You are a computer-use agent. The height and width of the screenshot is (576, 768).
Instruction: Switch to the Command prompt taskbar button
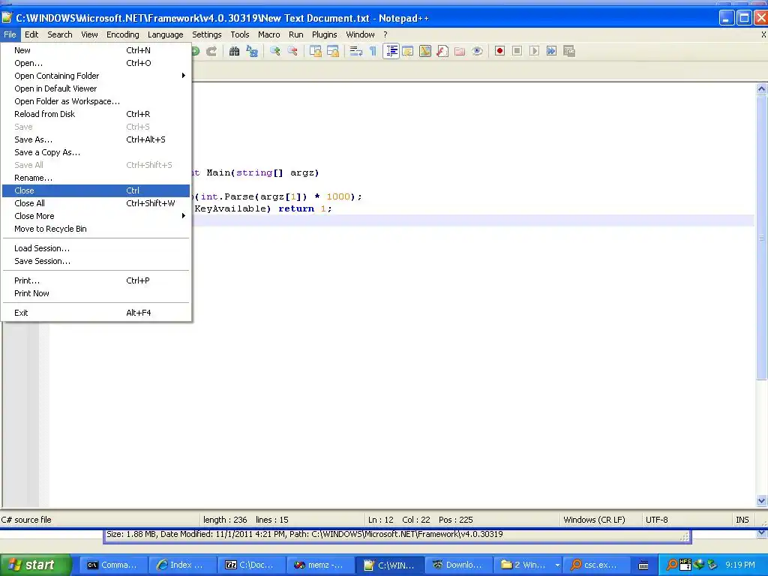(112, 565)
